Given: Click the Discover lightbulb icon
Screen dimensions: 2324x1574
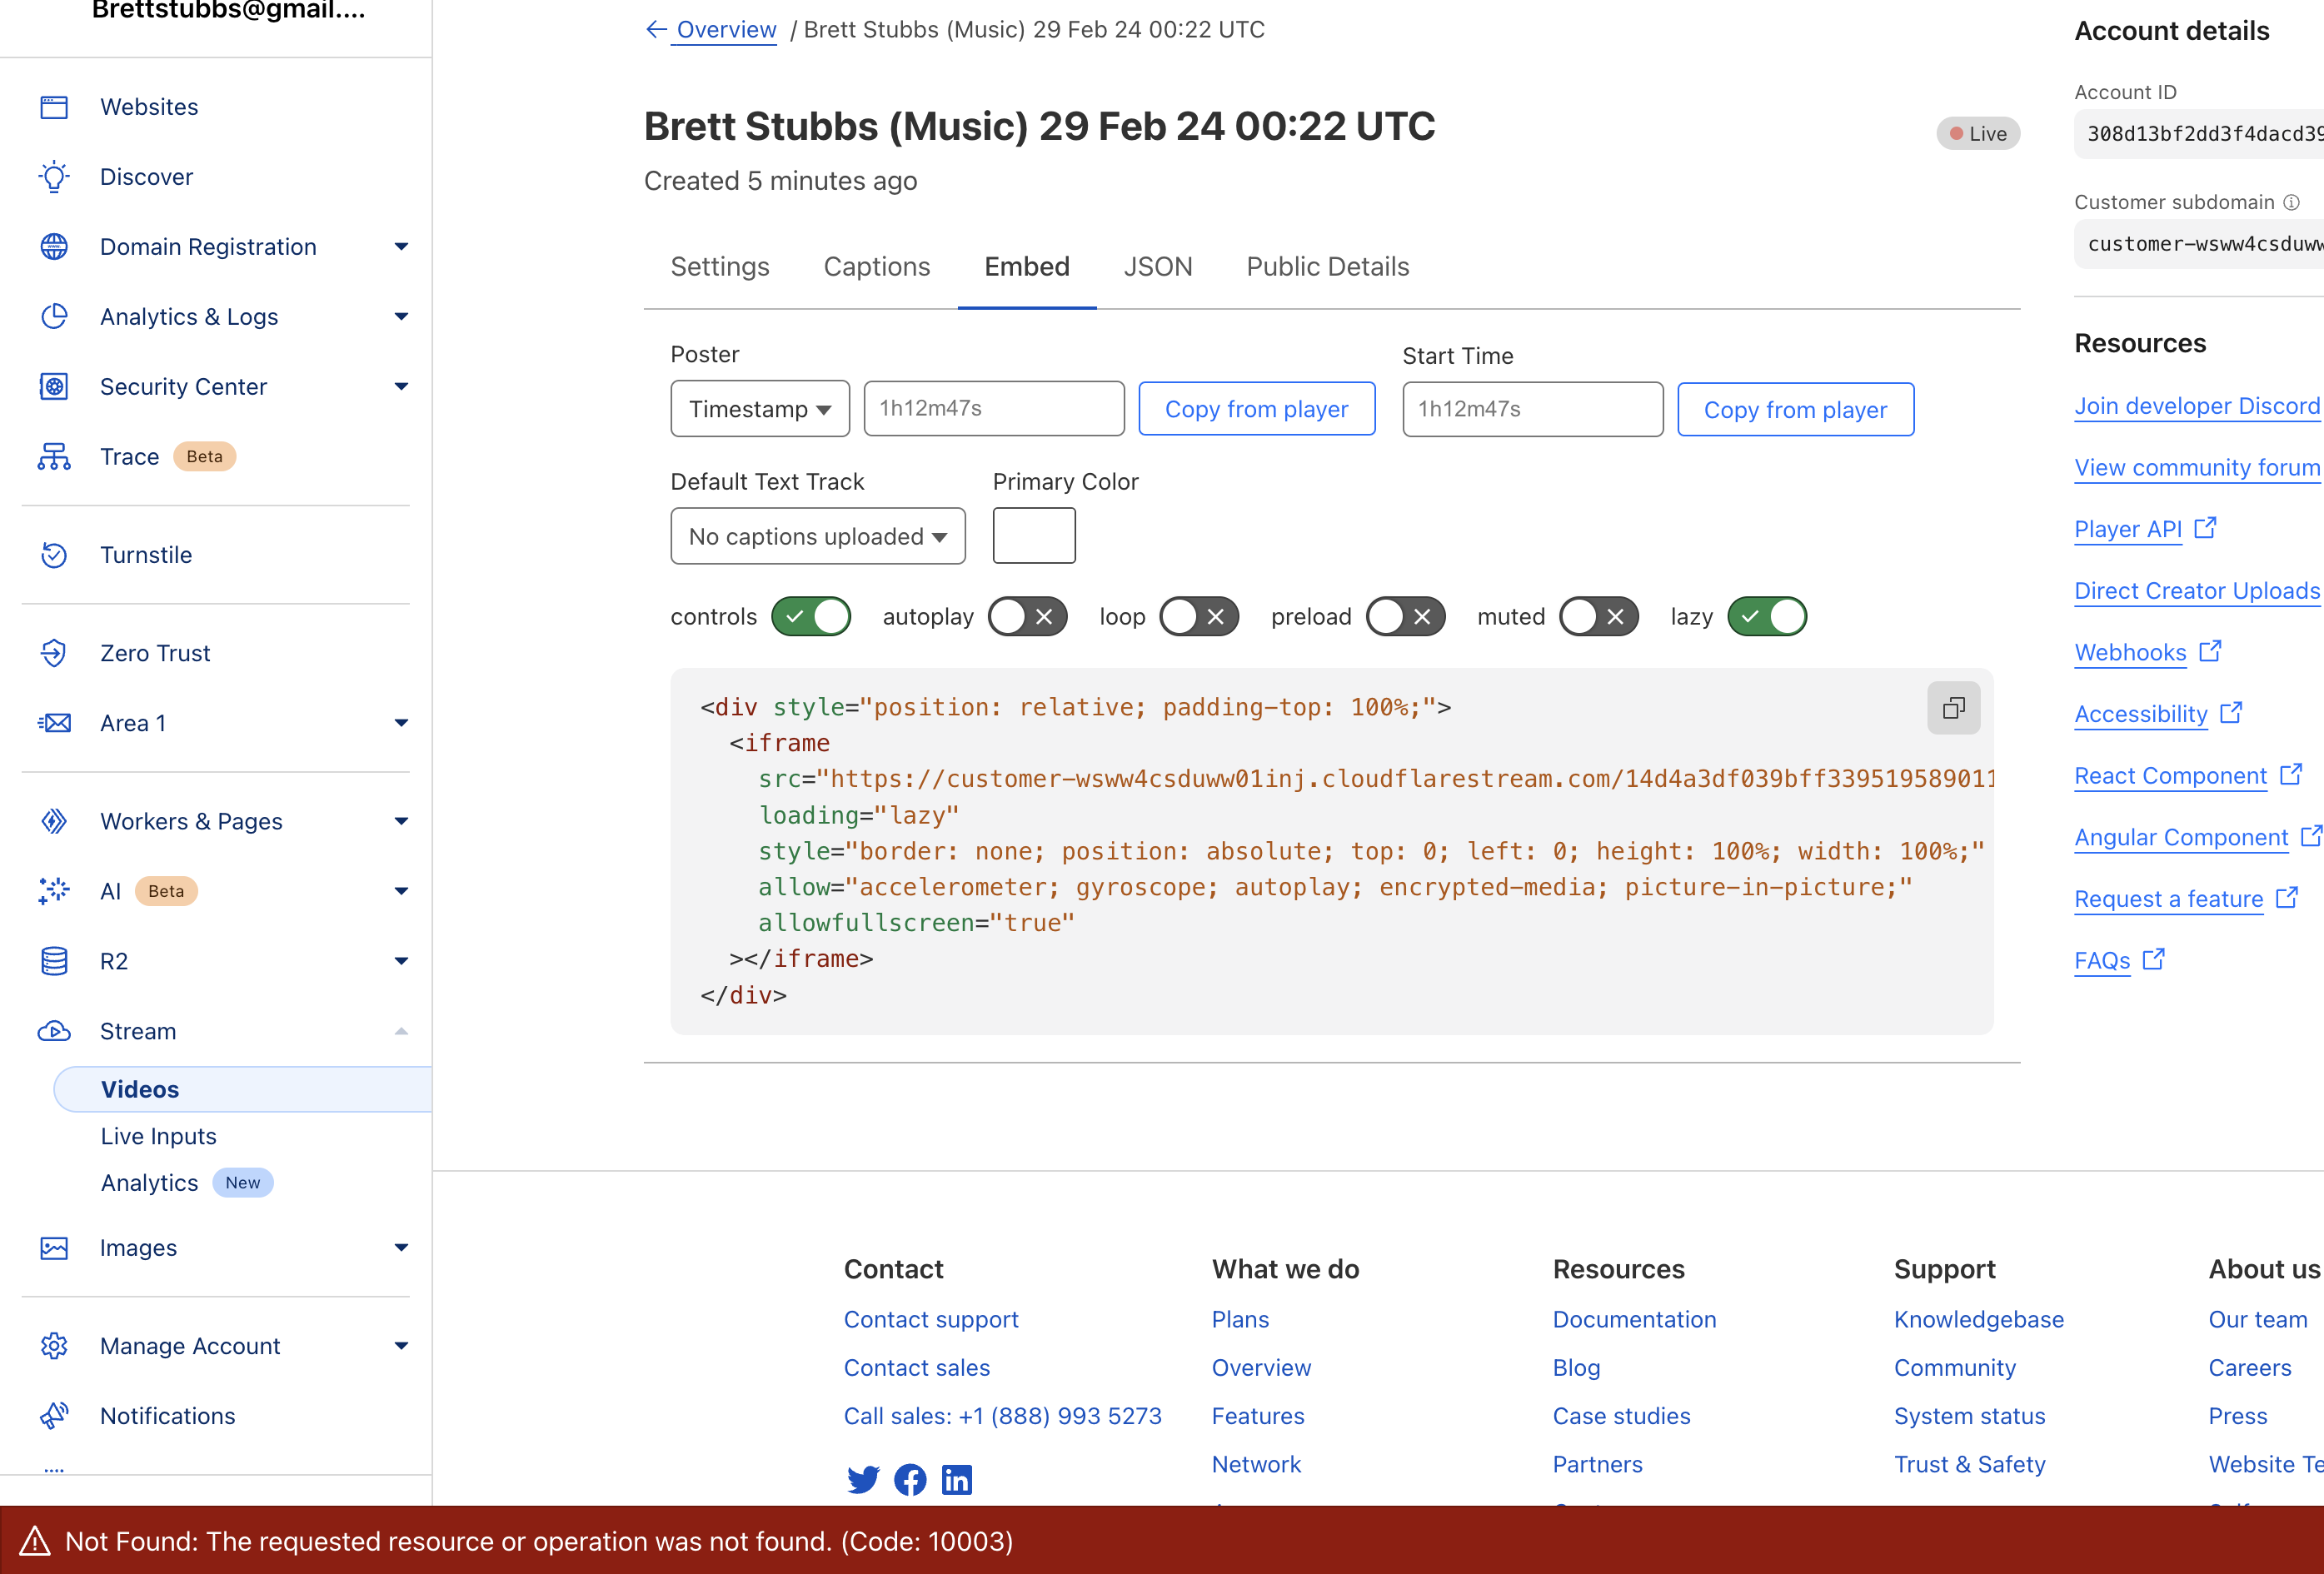Looking at the screenshot, I should point(54,177).
